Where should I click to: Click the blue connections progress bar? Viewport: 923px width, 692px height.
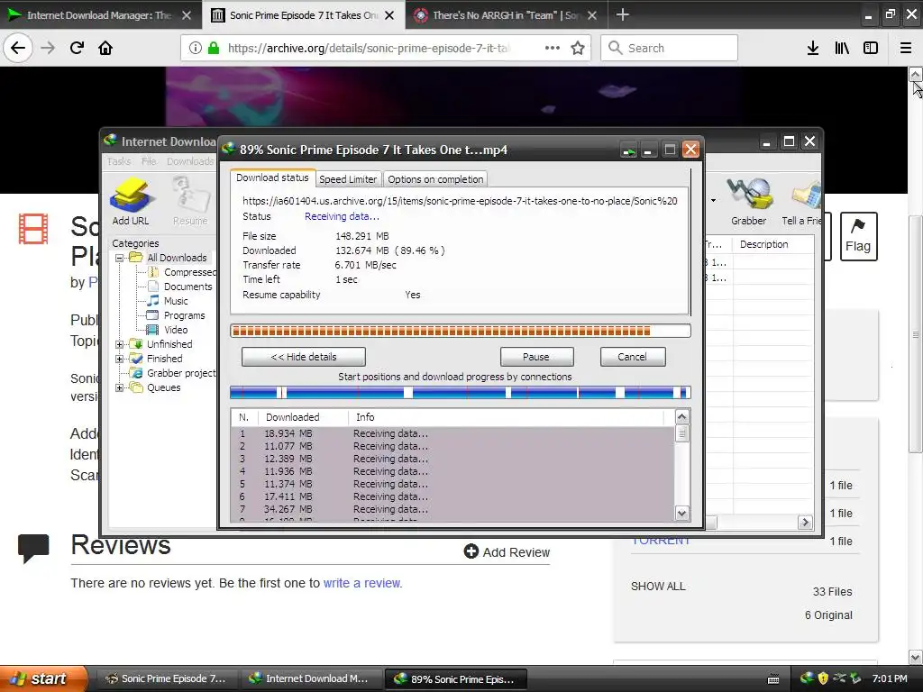point(461,393)
